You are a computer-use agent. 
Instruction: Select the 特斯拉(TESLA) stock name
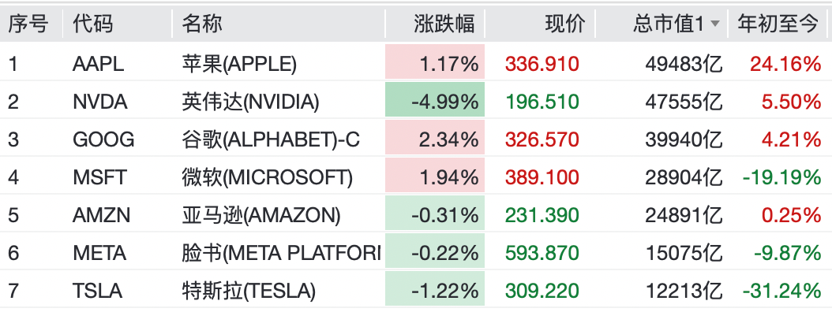click(x=249, y=291)
